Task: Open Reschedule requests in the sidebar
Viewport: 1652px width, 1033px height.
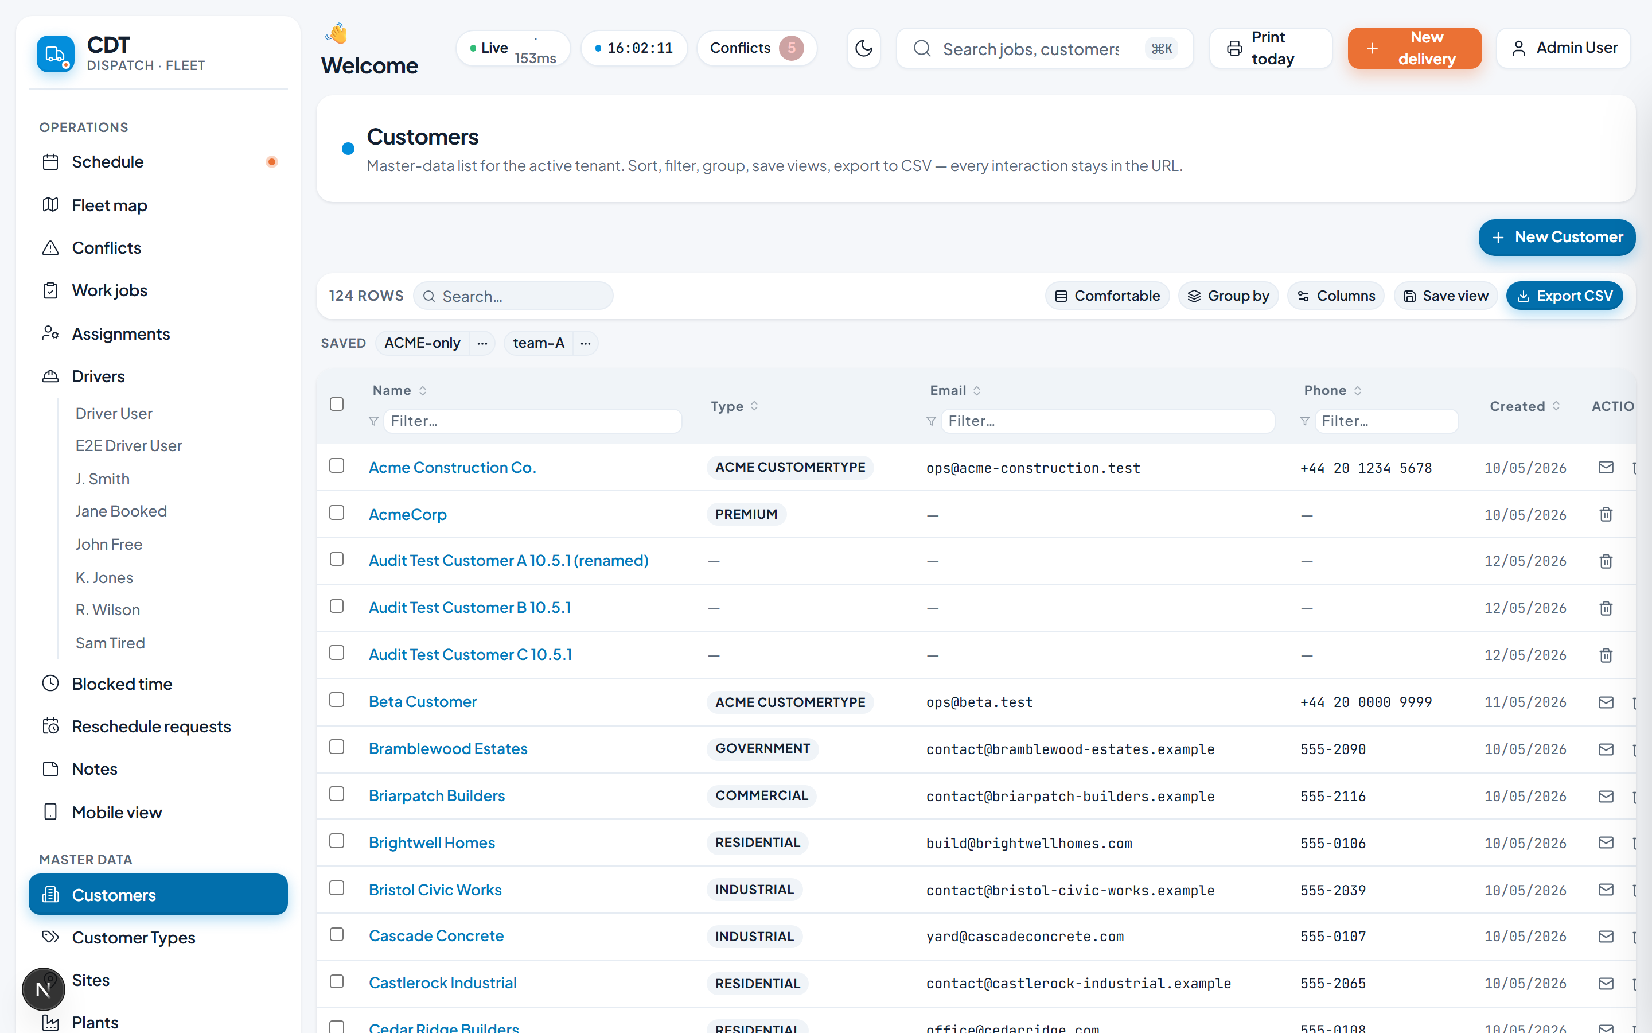Action: point(158,726)
